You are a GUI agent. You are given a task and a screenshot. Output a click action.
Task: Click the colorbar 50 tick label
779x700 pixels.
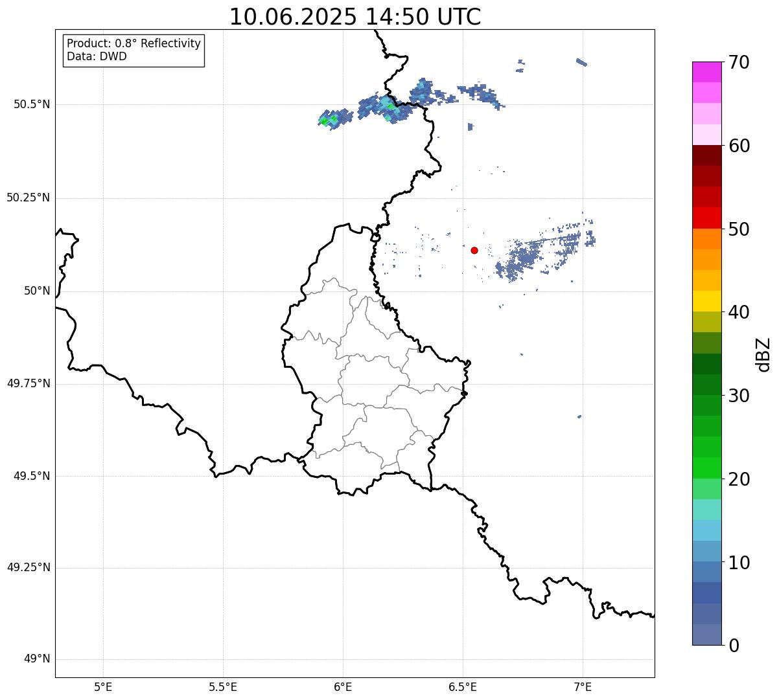click(x=739, y=229)
